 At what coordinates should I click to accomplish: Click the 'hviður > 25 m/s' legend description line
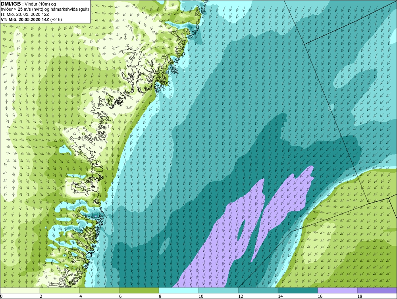[45, 10]
